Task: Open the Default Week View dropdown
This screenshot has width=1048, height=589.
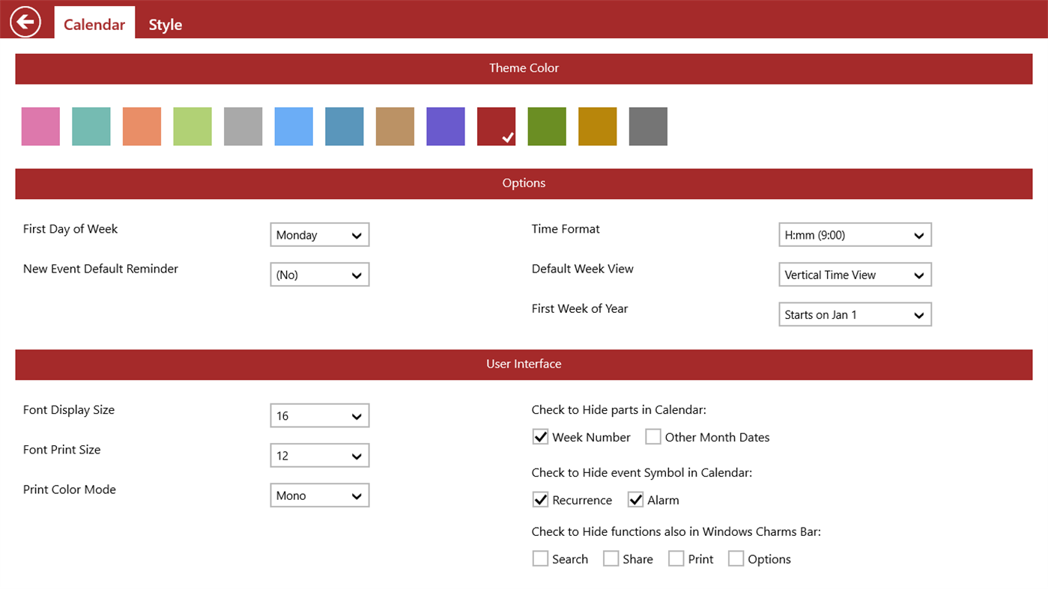Action: click(855, 275)
